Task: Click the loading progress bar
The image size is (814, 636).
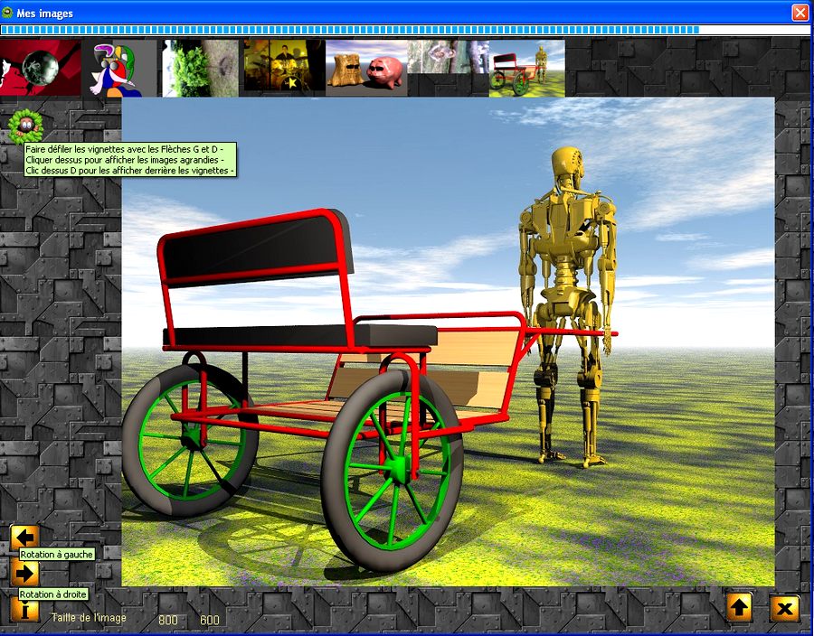Action: (405, 30)
